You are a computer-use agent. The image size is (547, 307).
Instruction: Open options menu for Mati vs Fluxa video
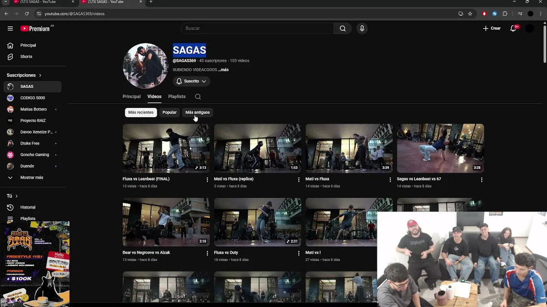click(x=390, y=180)
